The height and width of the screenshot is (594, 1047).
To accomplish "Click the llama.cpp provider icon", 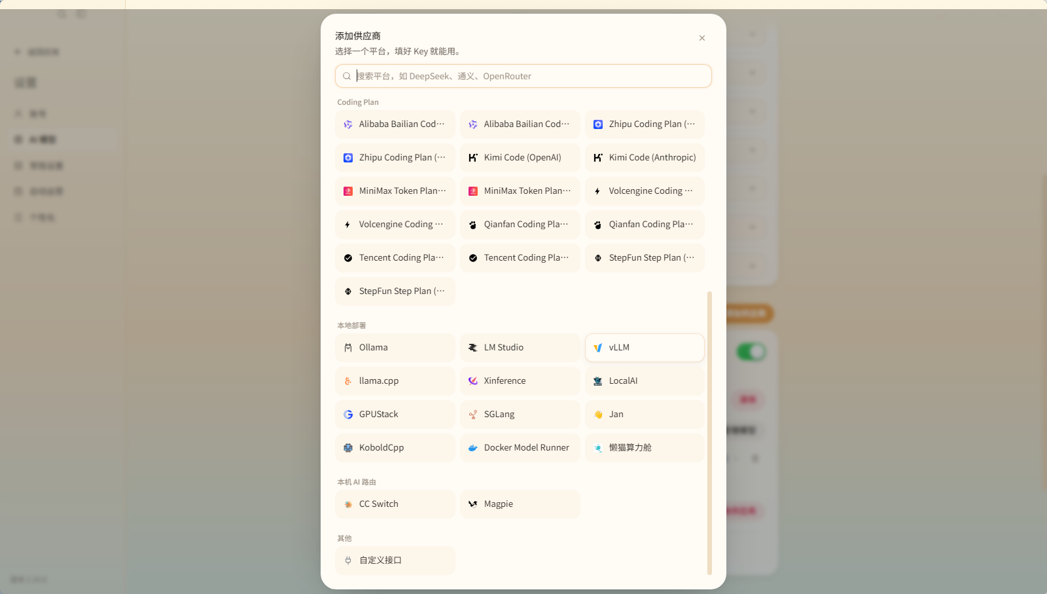I will click(348, 381).
